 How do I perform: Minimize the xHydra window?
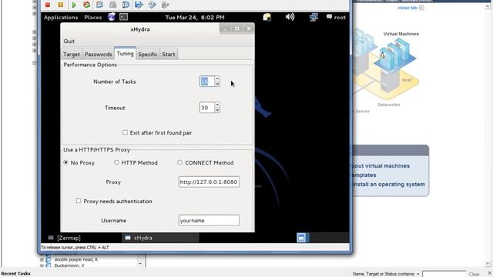(225, 28)
